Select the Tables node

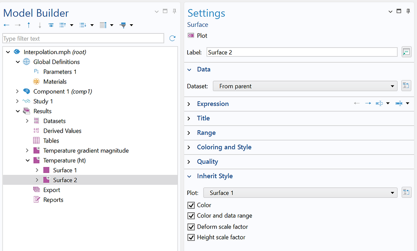coord(51,140)
